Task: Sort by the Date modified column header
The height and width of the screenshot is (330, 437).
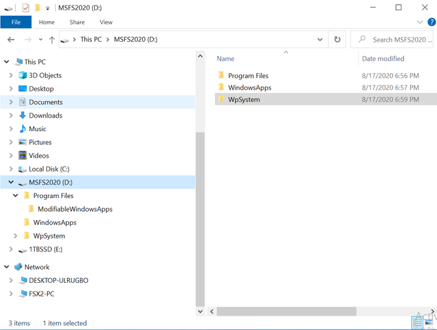Action: tap(383, 59)
